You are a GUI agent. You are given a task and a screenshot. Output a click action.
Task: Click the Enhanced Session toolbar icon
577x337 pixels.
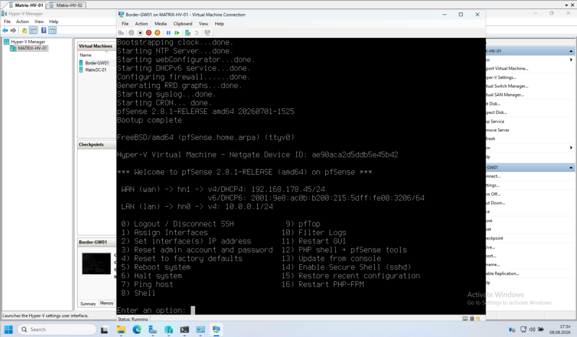pyautogui.click(x=207, y=33)
